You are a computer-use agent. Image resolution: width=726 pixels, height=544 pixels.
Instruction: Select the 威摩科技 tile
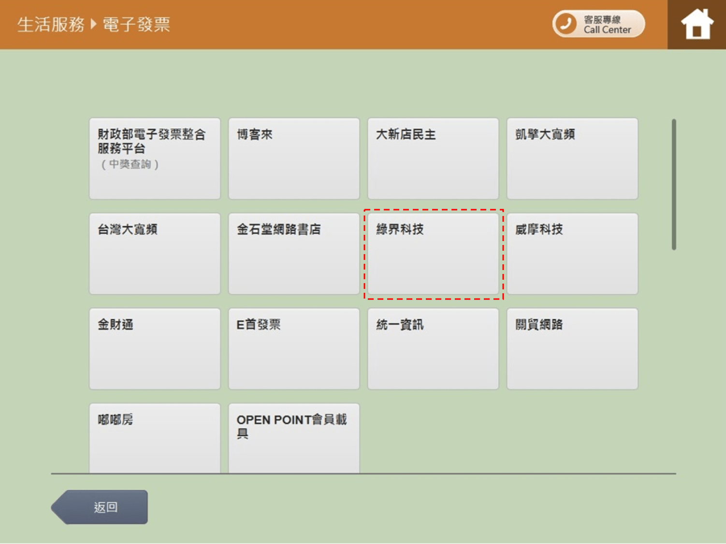click(572, 254)
